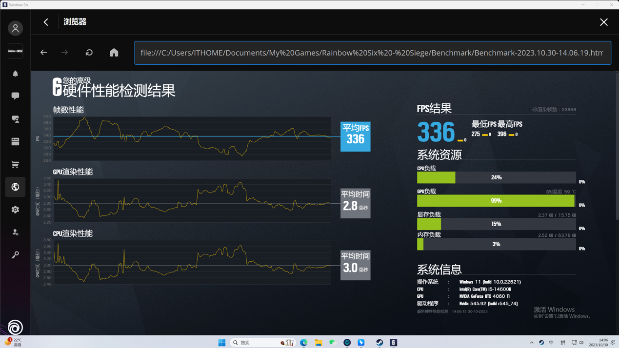619x348 pixels.
Task: Navigate forward in the browser toolbar
Action: point(65,53)
